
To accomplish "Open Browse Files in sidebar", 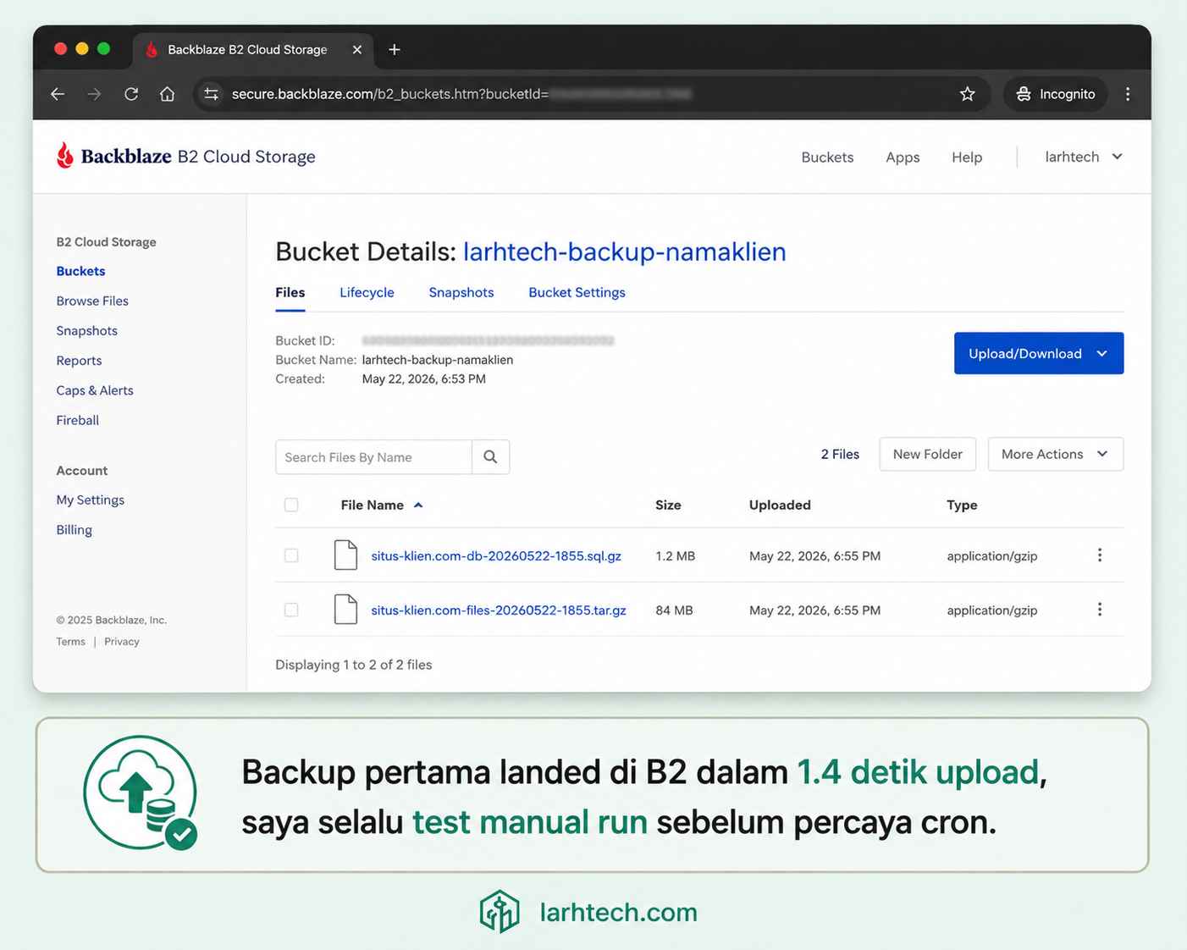I will click(x=92, y=301).
